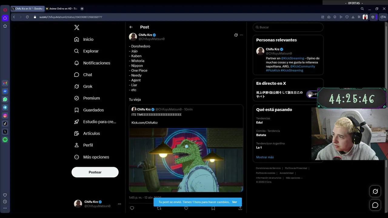Open Condiciones de Servicio footer link
The width and height of the screenshot is (388, 218).
coord(268,168)
